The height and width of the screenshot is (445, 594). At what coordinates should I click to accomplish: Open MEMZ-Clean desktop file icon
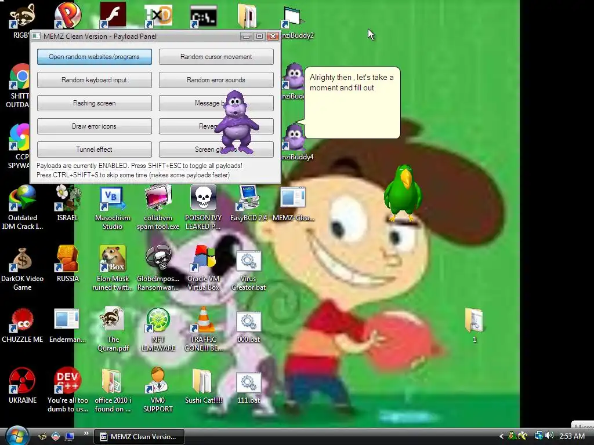pyautogui.click(x=293, y=203)
